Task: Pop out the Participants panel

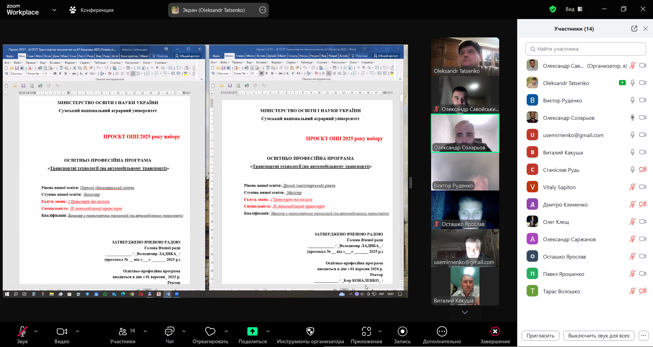Action: [x=634, y=29]
